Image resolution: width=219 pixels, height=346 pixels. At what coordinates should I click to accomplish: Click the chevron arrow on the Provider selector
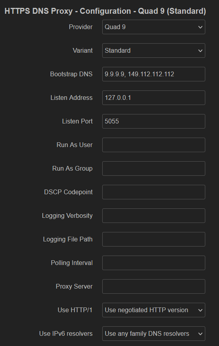coord(200,27)
